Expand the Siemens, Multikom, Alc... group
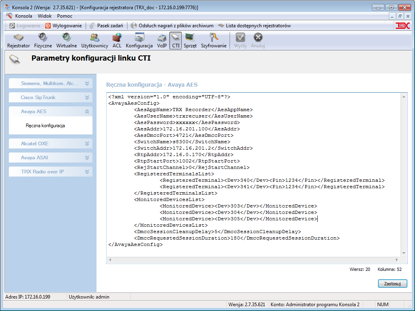Viewport: 415px width, 311px height. (x=51, y=83)
